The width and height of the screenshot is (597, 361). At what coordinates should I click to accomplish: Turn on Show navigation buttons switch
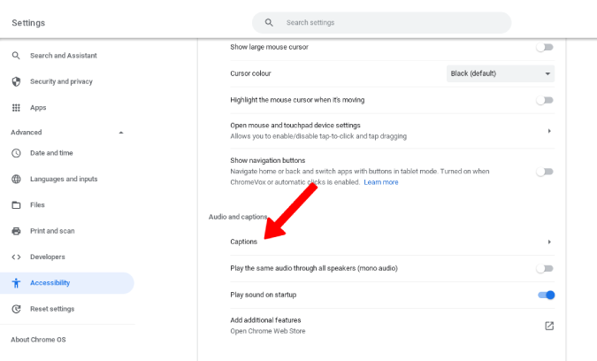(x=545, y=172)
